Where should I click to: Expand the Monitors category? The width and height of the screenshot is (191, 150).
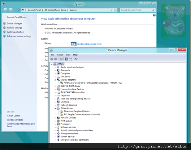(x=55, y=102)
